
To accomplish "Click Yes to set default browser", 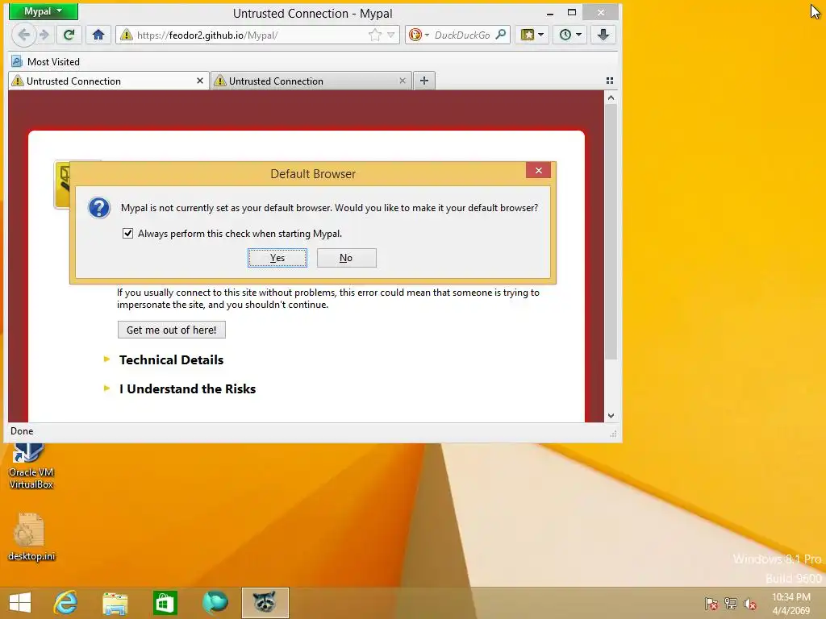I will tap(277, 258).
